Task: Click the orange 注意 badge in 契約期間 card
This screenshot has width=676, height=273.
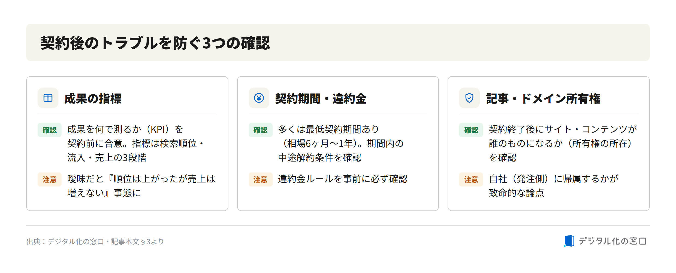Action: (x=260, y=179)
